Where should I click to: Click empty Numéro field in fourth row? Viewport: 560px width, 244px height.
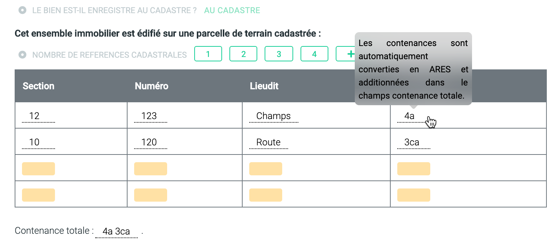[x=151, y=195]
